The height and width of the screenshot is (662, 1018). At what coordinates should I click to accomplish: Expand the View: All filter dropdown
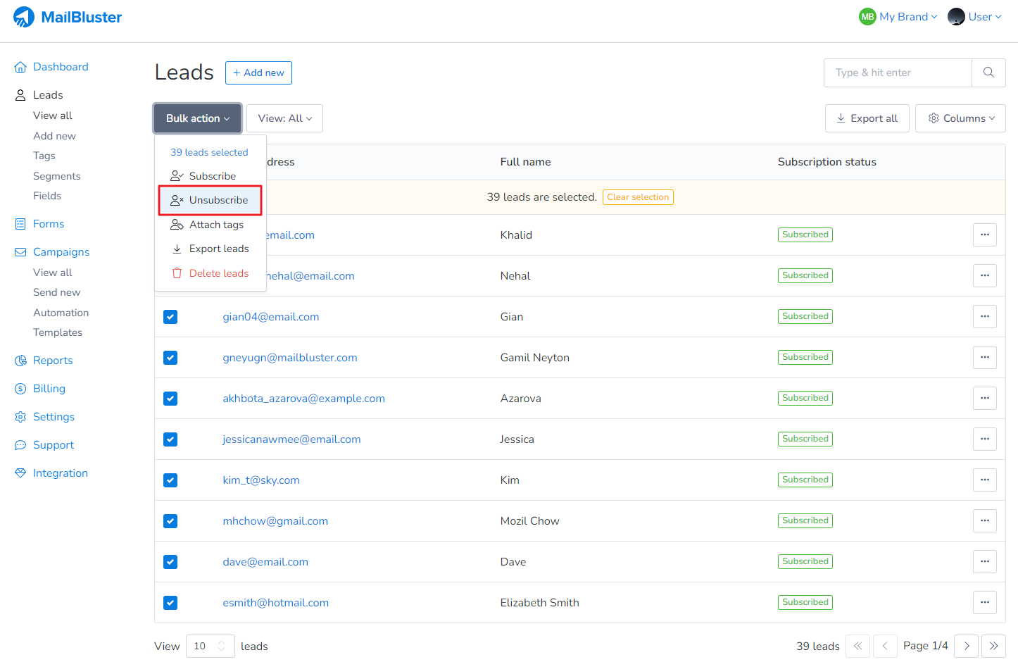click(x=284, y=118)
